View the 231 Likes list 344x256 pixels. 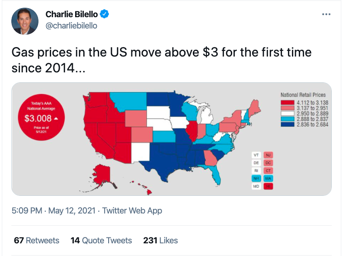(x=160, y=240)
